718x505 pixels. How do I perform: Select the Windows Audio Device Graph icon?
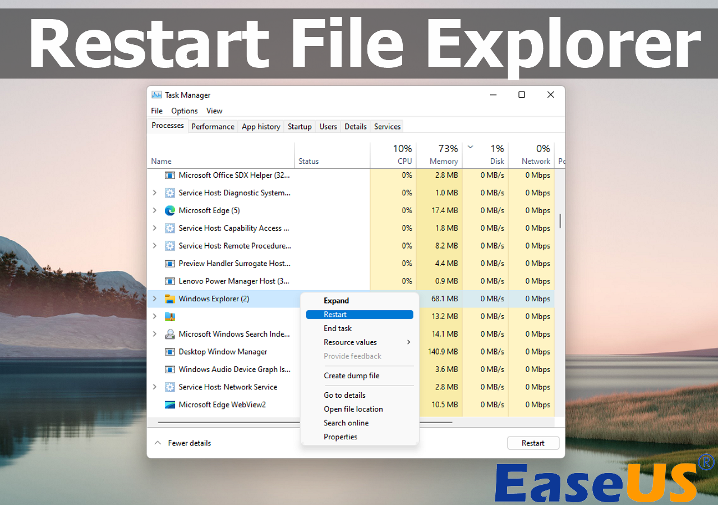[170, 370]
